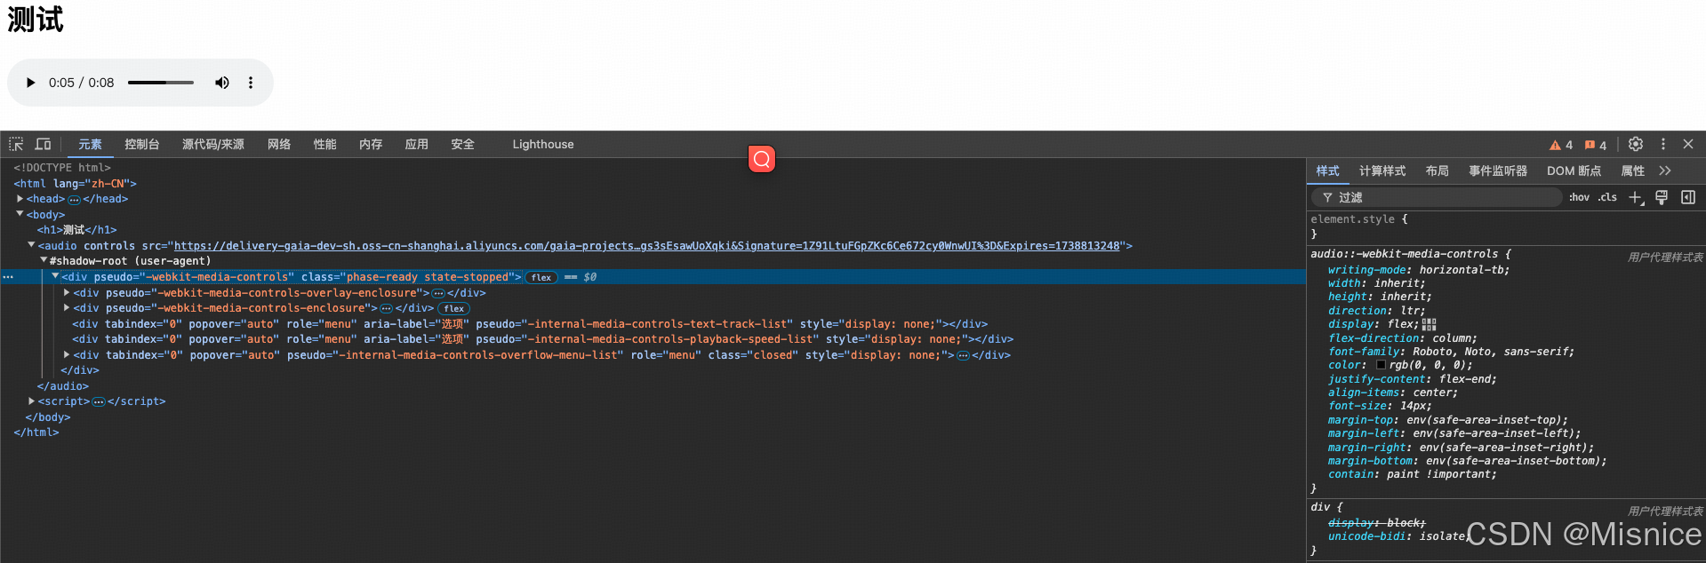The height and width of the screenshot is (563, 1706).
Task: Open actions menu dots beside selected row
Action: 8,277
